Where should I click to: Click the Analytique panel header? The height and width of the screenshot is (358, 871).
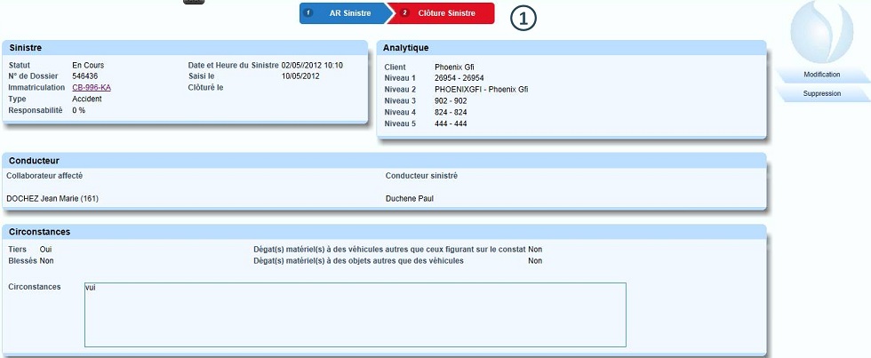point(571,47)
